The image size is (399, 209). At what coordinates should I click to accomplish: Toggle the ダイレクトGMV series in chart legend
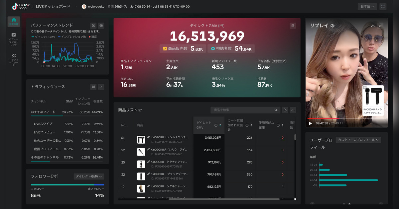coord(44,37)
